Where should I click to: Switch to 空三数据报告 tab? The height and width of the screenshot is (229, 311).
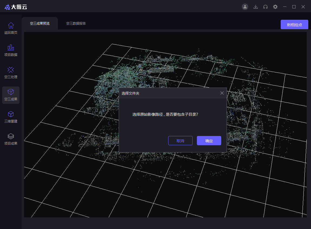(76, 24)
